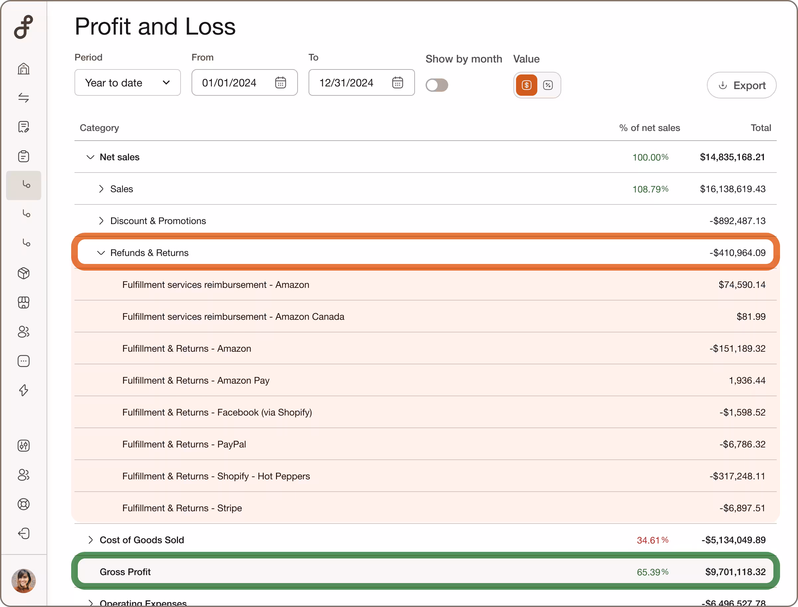This screenshot has height=607, width=798.
Task: Click the app logo in the sidebar
Action: pos(24,27)
